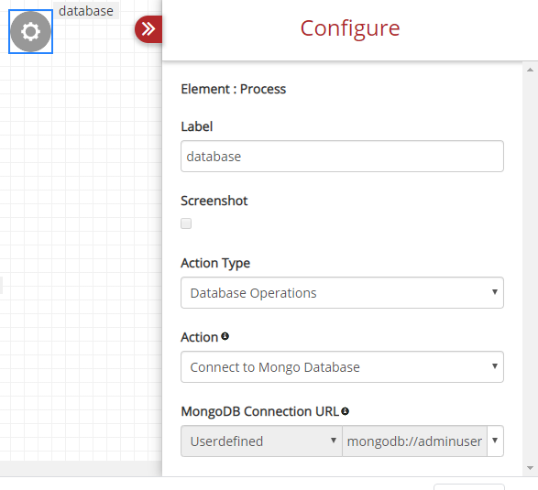
Task: Click the horizontal scrollbar beneath the canvas
Action: [x=81, y=468]
